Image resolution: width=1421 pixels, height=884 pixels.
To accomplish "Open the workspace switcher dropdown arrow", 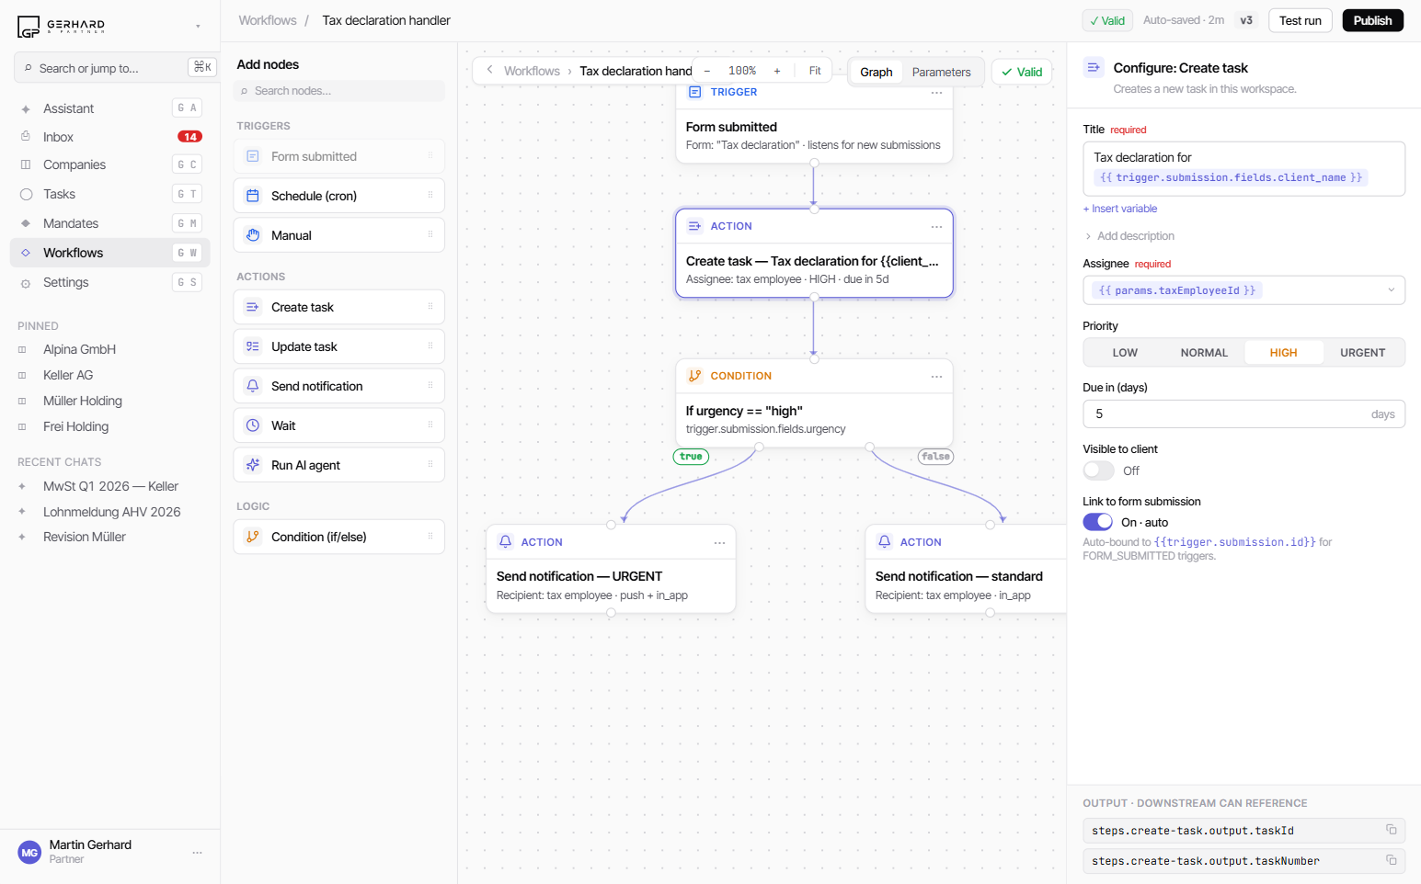I will click(x=198, y=26).
